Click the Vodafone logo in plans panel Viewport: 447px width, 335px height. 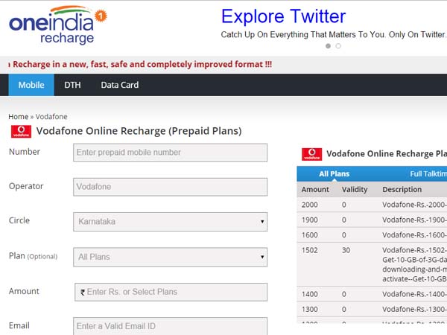pyautogui.click(x=311, y=154)
